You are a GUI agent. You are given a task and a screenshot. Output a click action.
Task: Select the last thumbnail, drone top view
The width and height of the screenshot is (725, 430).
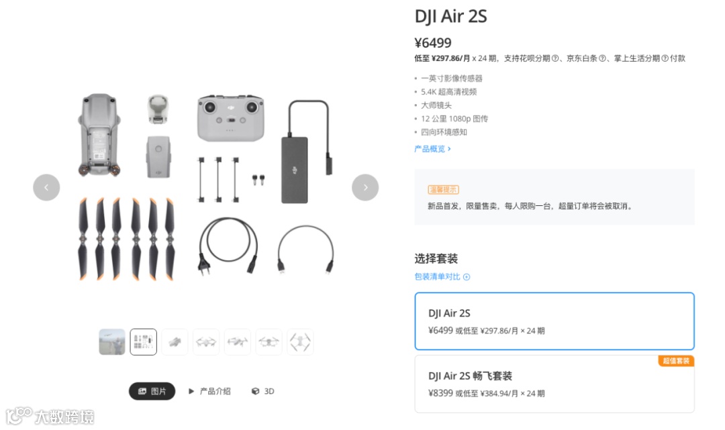tap(300, 341)
